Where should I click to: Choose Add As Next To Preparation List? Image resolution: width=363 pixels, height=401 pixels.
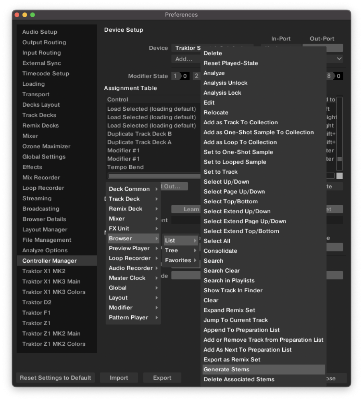coord(263,350)
